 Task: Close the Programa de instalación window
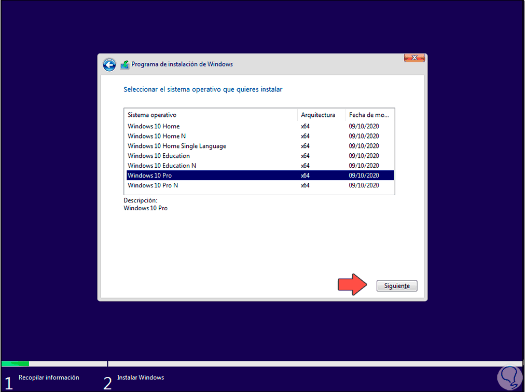tap(413, 58)
